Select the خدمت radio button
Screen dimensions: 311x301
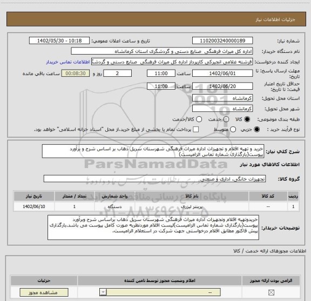[x=226, y=119]
